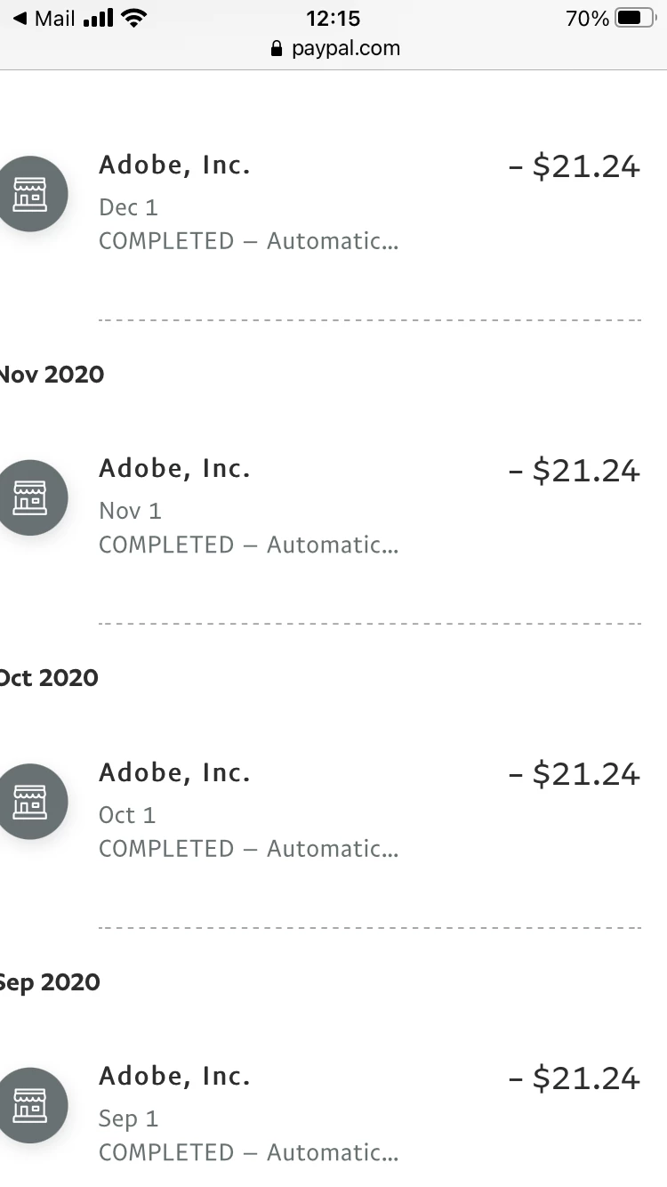Tap the $21.24 amount for Sep 1

(575, 1078)
